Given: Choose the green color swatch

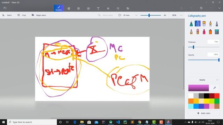Looking at the screenshot, I should (x=217, y=101).
